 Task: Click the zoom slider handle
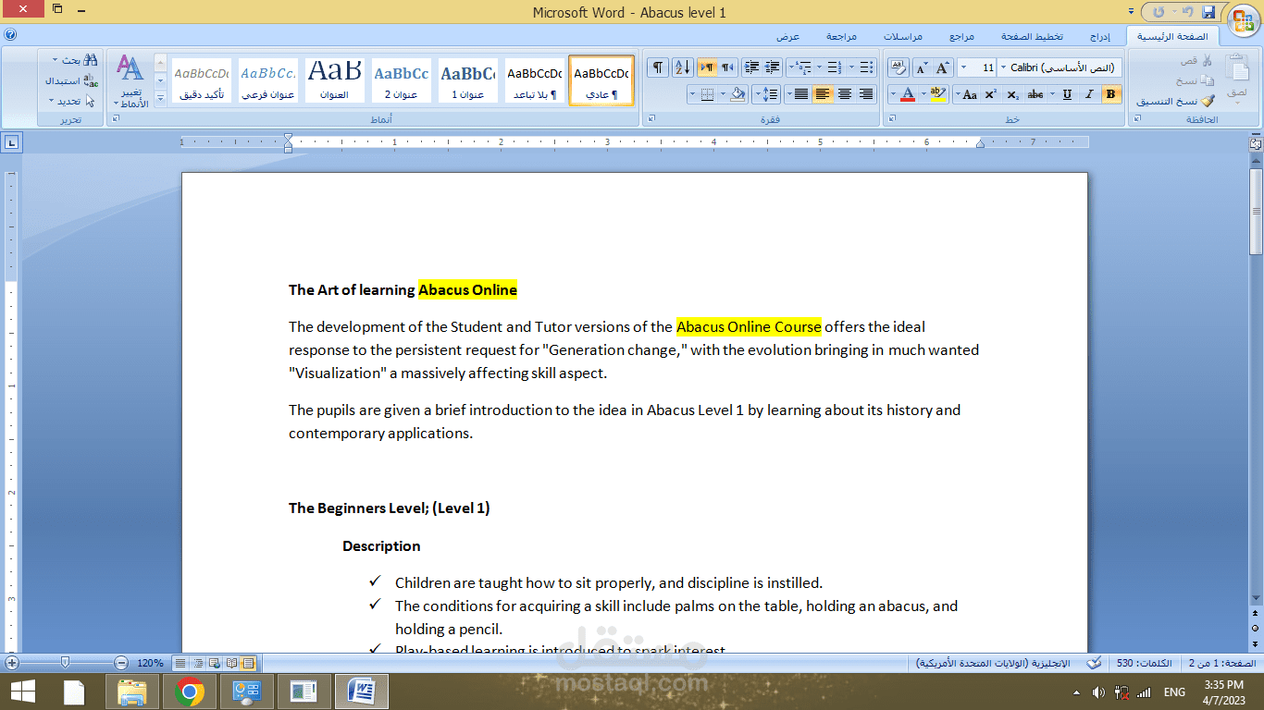tap(65, 663)
